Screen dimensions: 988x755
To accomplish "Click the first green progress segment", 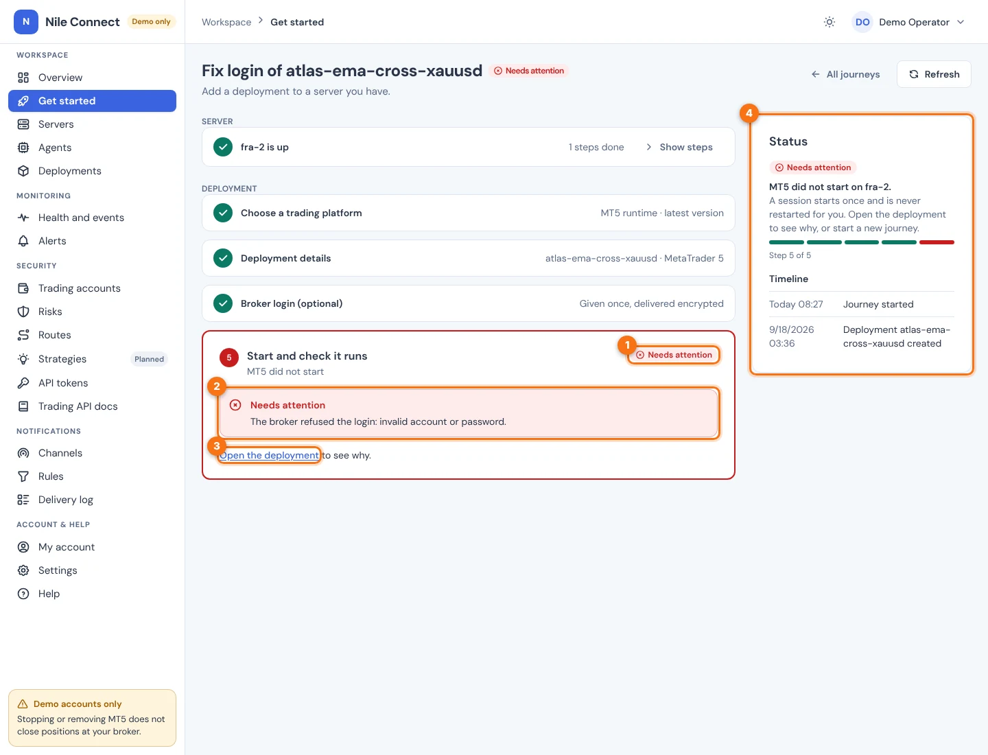I will [786, 242].
